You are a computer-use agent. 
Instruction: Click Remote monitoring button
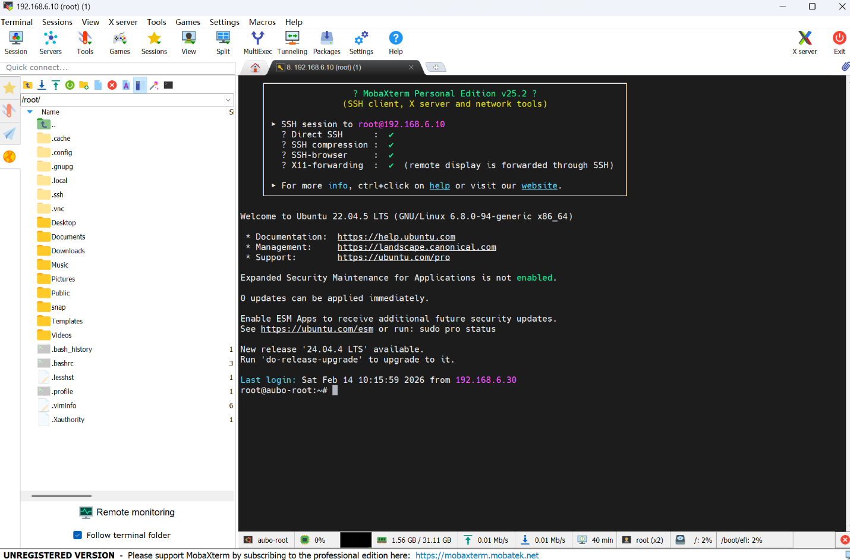point(127,512)
